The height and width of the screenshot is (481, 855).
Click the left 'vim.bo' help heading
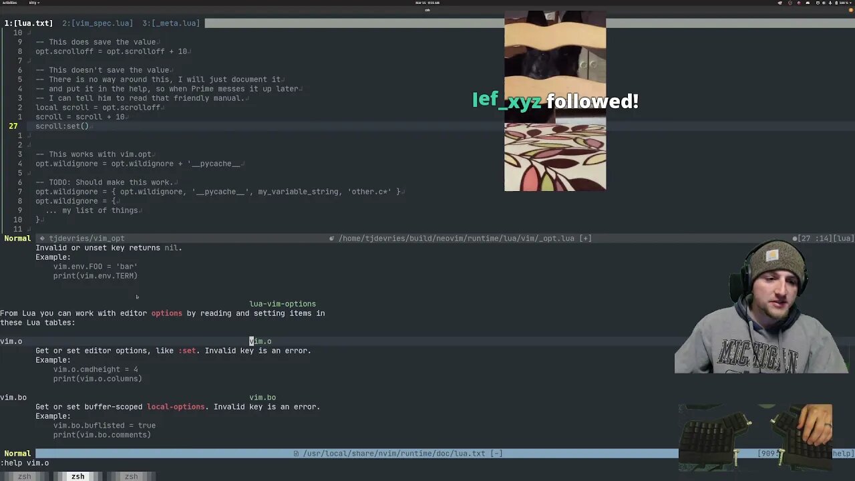[13, 397]
